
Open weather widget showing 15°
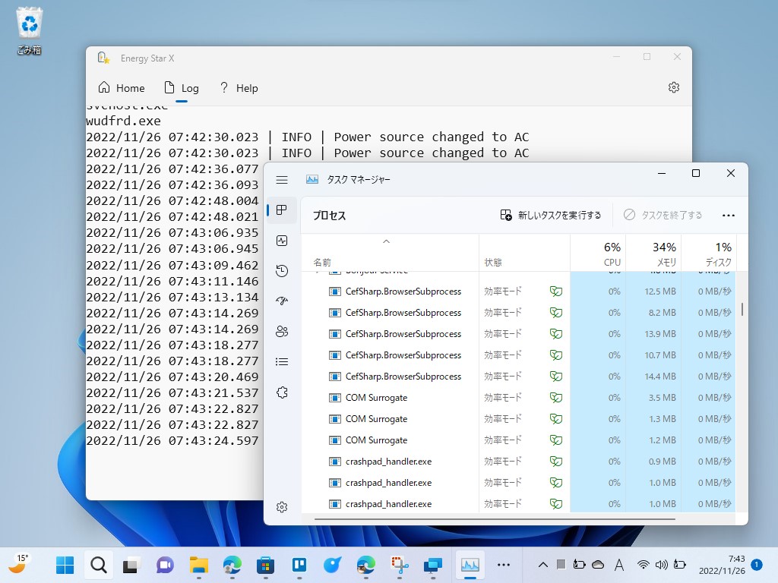(x=17, y=564)
